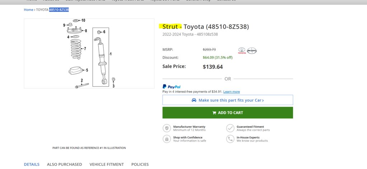The width and height of the screenshot is (367, 169).
Task: Click the PayPal logo
Action: click(x=171, y=87)
